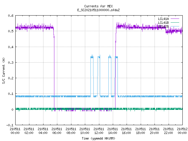The image size is (188, 141).
Task: Click the 0.6 y-axis tick value
Action: point(11,16)
